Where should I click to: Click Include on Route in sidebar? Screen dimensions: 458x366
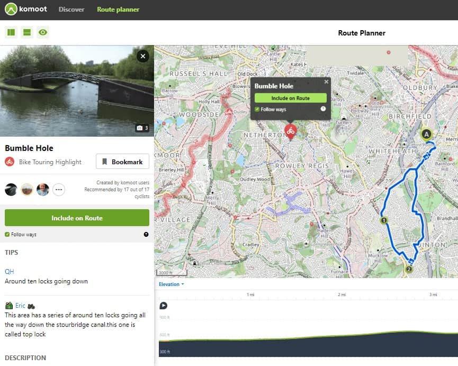tap(77, 218)
